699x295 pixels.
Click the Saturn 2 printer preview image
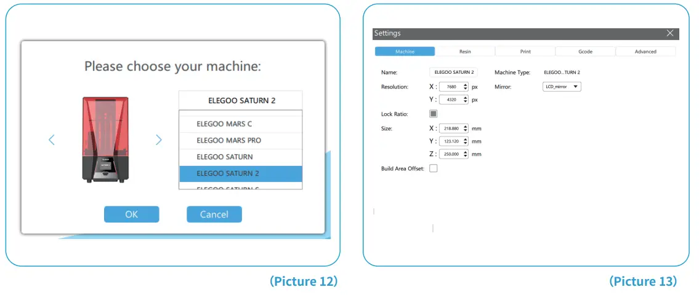tap(106, 140)
